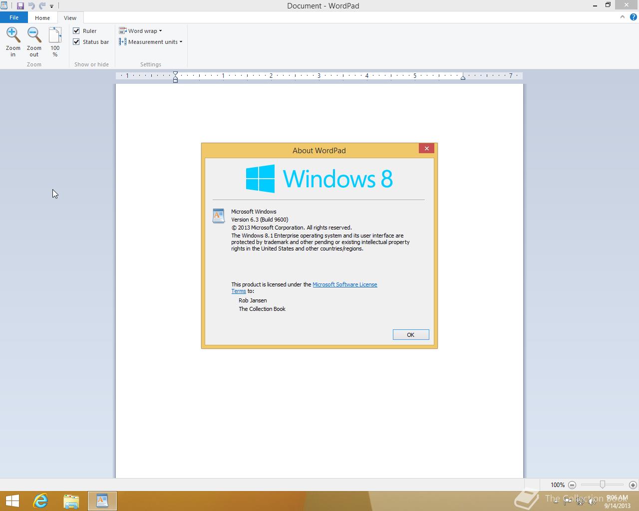Click the status bar zoom out minus button

pos(572,485)
